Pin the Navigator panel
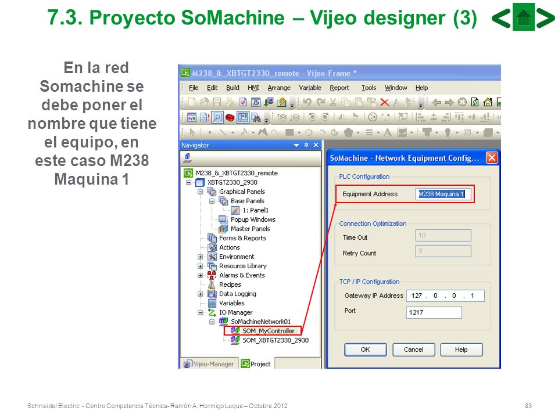558x418 pixels. 306,145
